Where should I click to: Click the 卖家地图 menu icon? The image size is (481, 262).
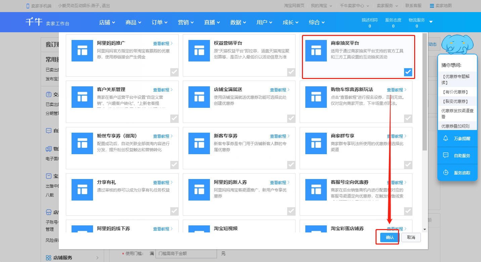click(x=432, y=6)
